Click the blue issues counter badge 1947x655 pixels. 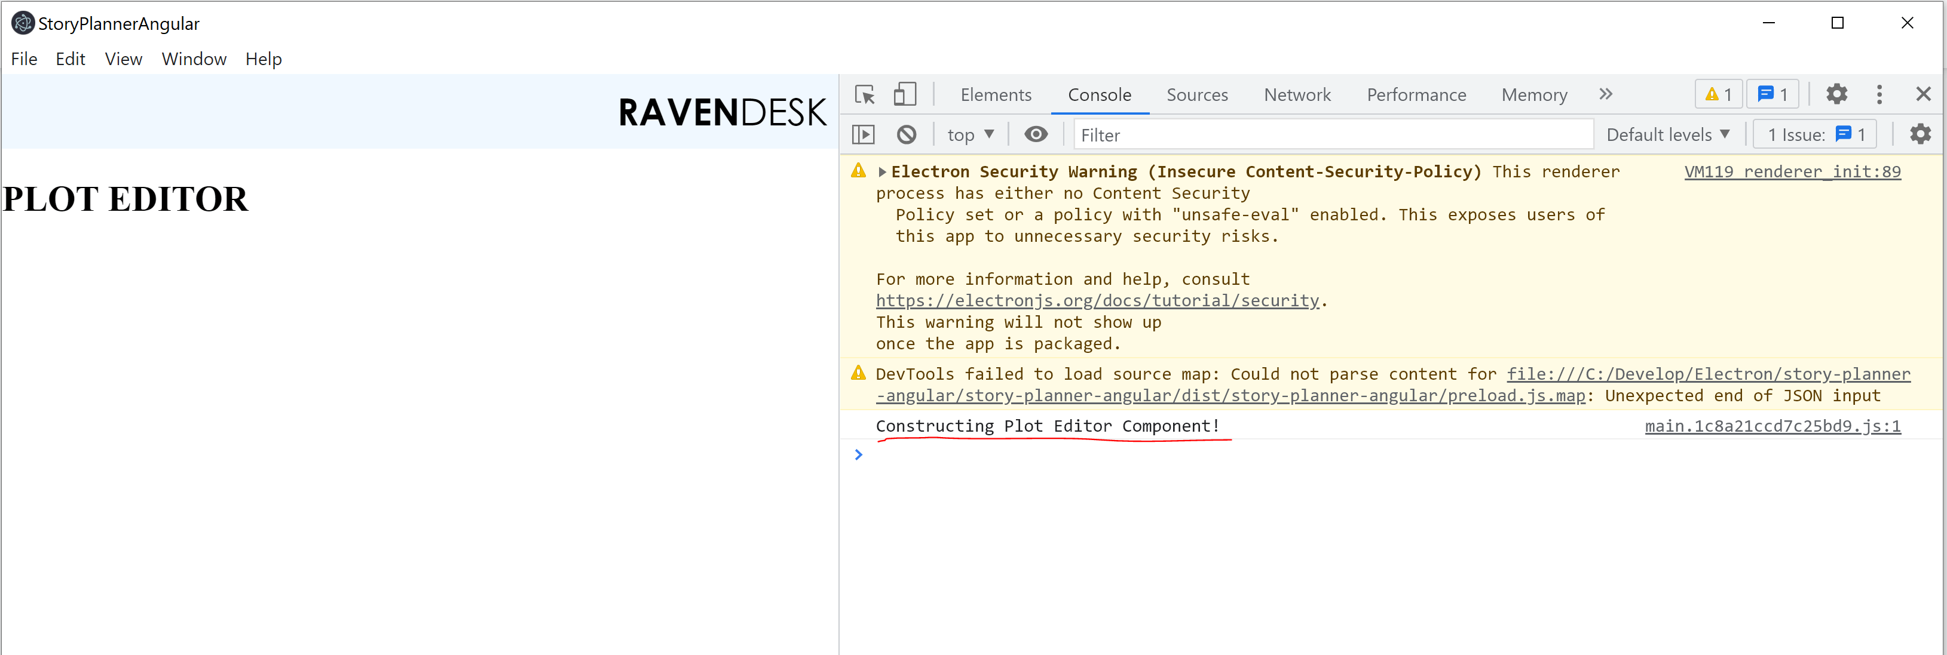coord(1772,94)
